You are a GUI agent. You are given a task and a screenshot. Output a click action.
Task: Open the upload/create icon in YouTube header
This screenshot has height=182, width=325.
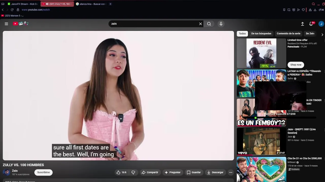click(302, 24)
